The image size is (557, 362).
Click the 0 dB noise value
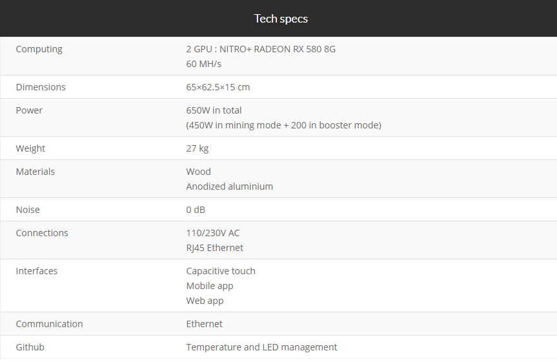[196, 210]
